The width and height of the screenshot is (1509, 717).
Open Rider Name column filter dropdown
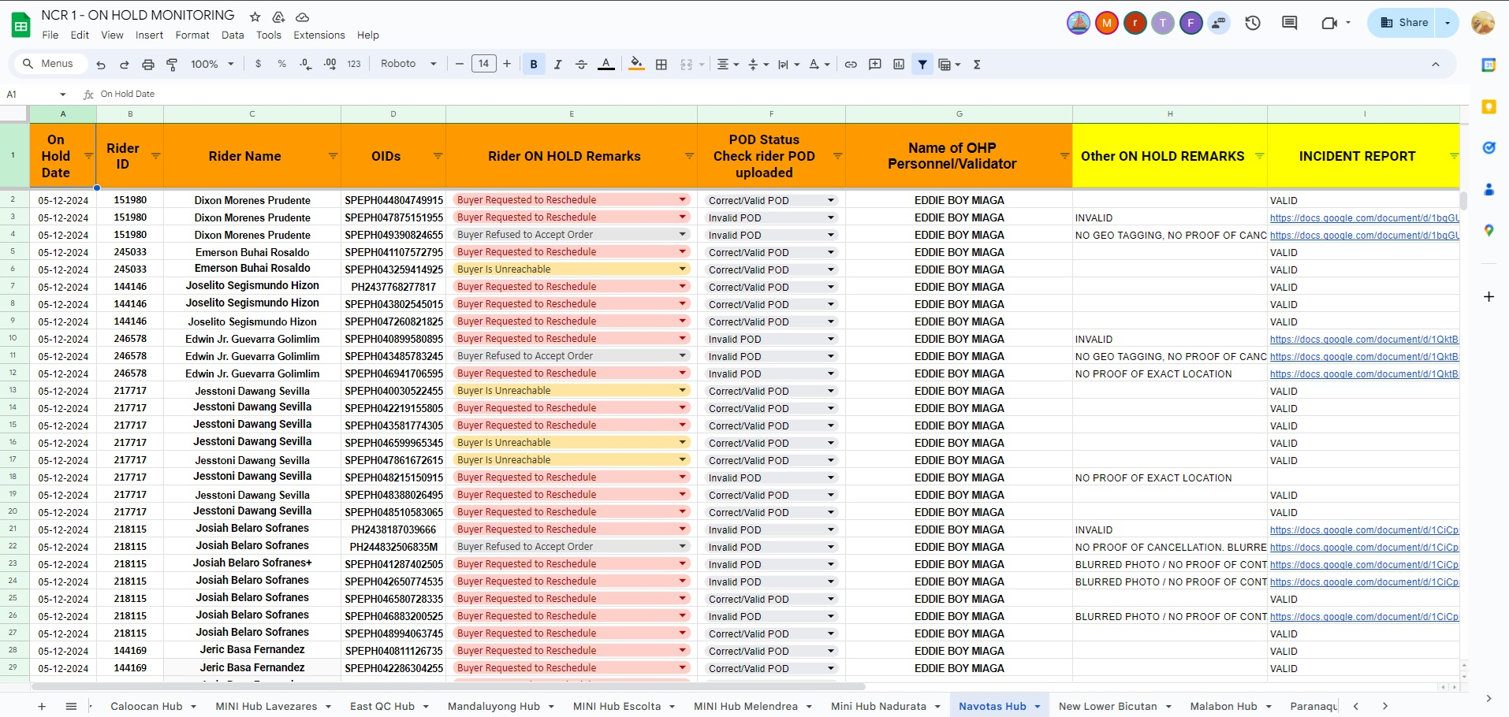[x=333, y=156]
